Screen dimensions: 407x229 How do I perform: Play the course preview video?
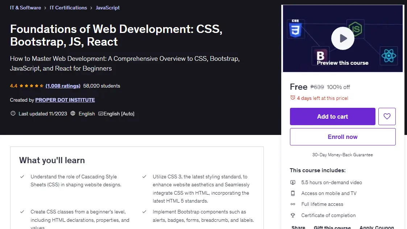click(x=342, y=38)
